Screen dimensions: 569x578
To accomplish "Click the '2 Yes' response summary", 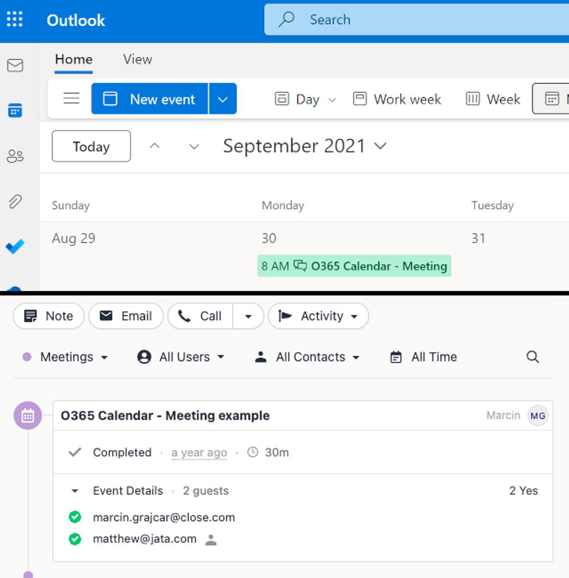I will pyautogui.click(x=523, y=491).
